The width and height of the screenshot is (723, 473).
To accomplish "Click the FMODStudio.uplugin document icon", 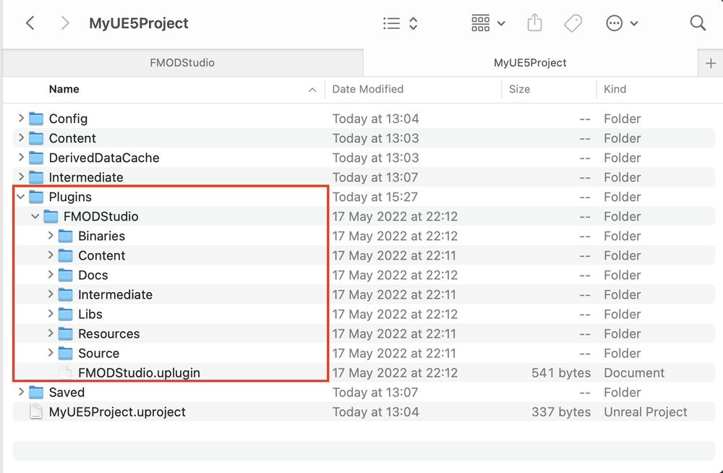I will [66, 372].
